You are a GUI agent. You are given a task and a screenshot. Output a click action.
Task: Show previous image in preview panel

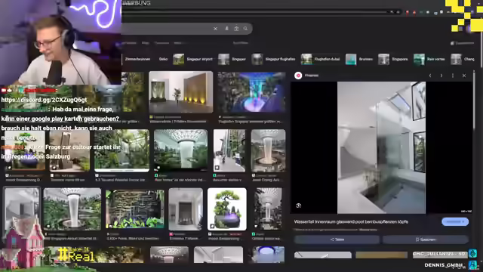pyautogui.click(x=430, y=76)
